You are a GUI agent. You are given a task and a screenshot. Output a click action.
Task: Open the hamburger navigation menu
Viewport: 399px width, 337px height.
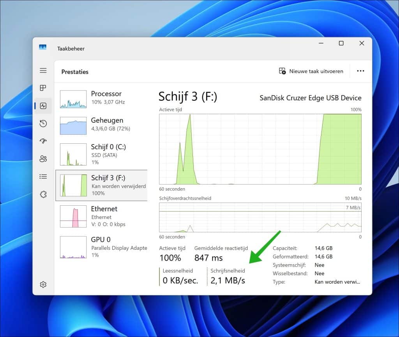tap(43, 71)
